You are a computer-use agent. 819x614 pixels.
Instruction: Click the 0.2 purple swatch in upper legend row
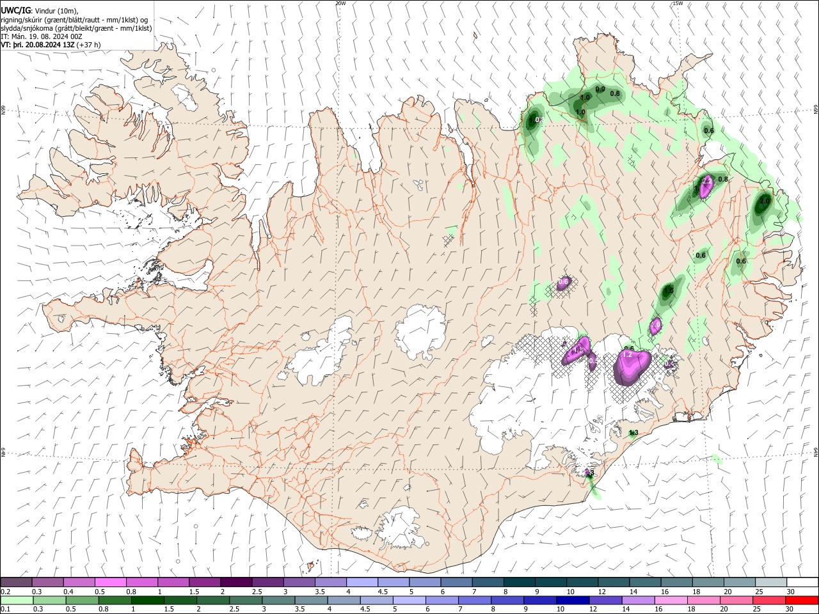(x=16, y=582)
